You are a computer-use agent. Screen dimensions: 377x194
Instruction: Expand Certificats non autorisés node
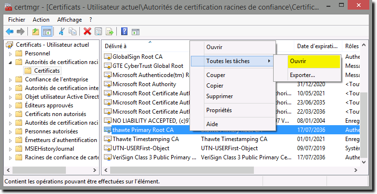[11, 115]
